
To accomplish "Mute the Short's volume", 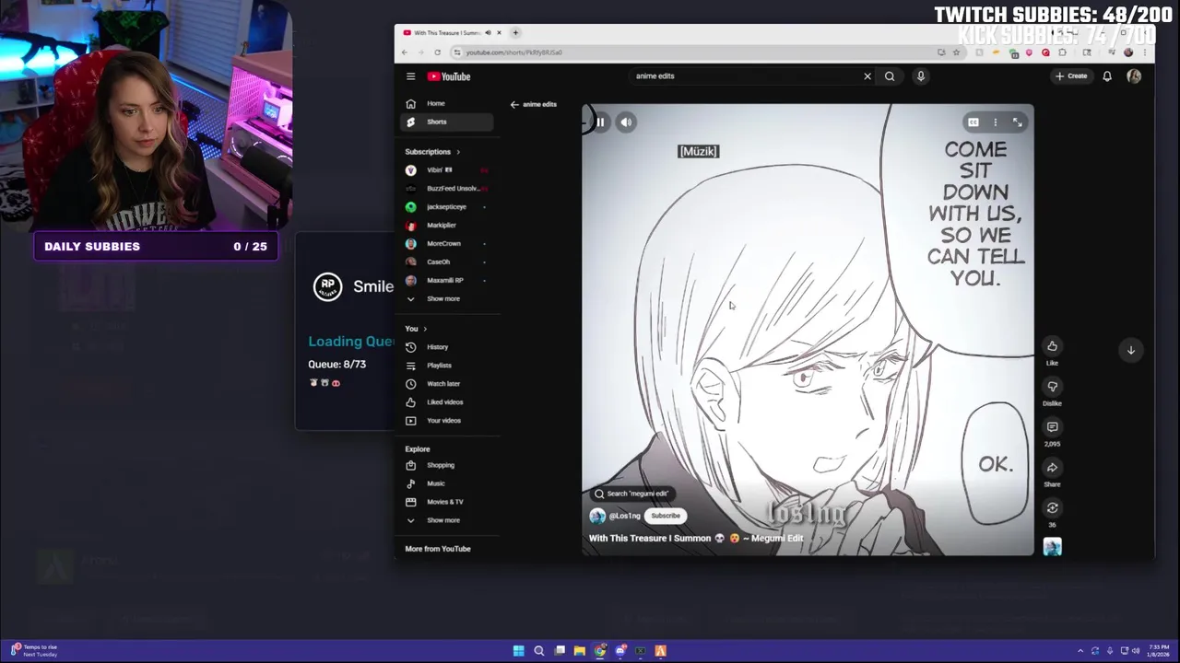I will pos(626,122).
